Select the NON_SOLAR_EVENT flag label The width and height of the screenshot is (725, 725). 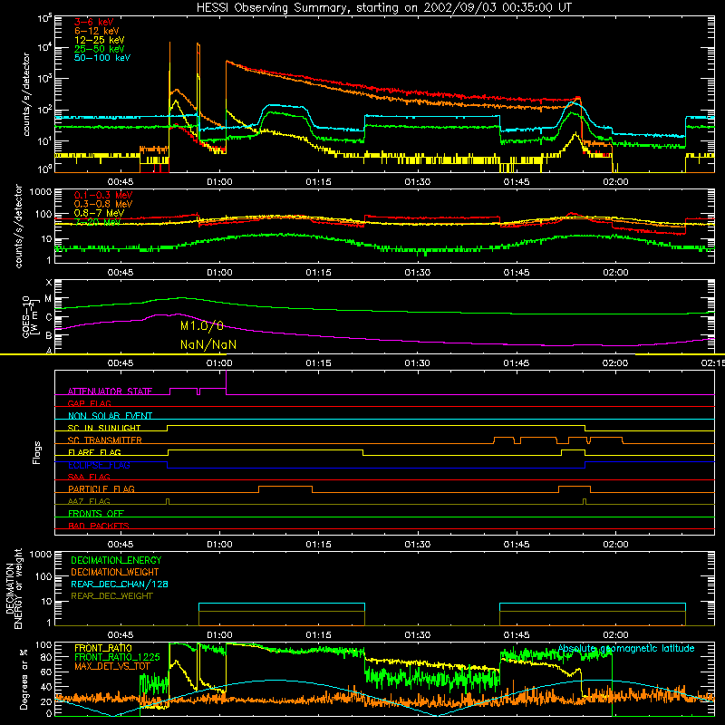tap(110, 416)
